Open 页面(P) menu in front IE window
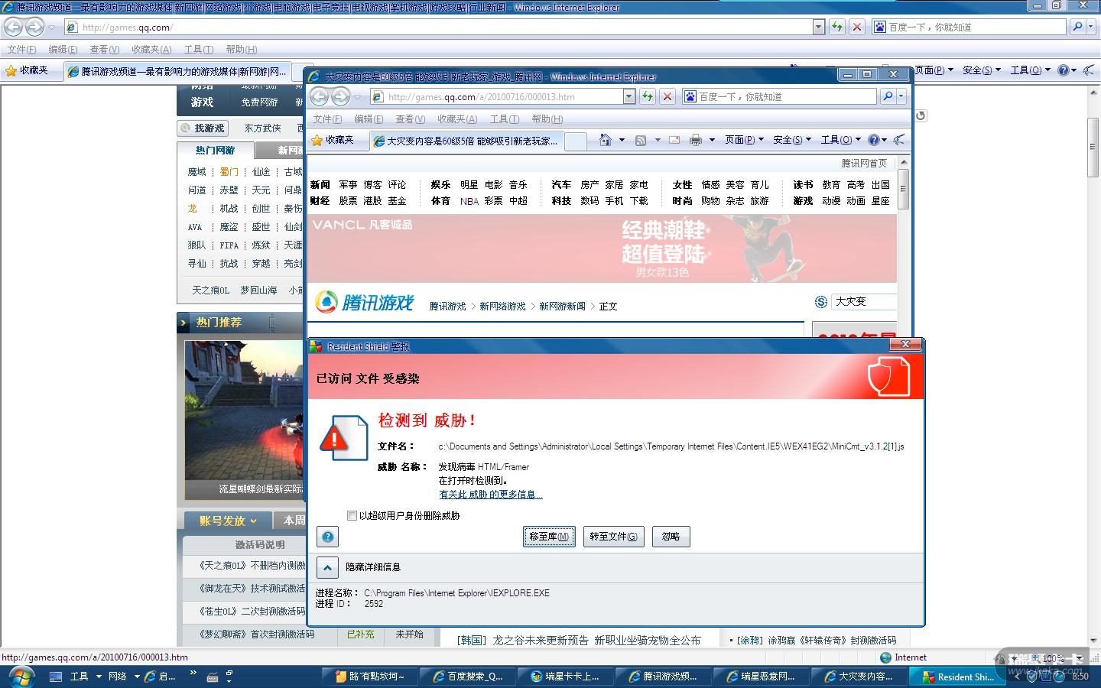Viewport: 1101px width, 688px height. (744, 140)
